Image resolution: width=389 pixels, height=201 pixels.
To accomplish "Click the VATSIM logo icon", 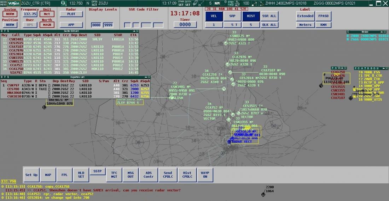I will coord(13,3).
